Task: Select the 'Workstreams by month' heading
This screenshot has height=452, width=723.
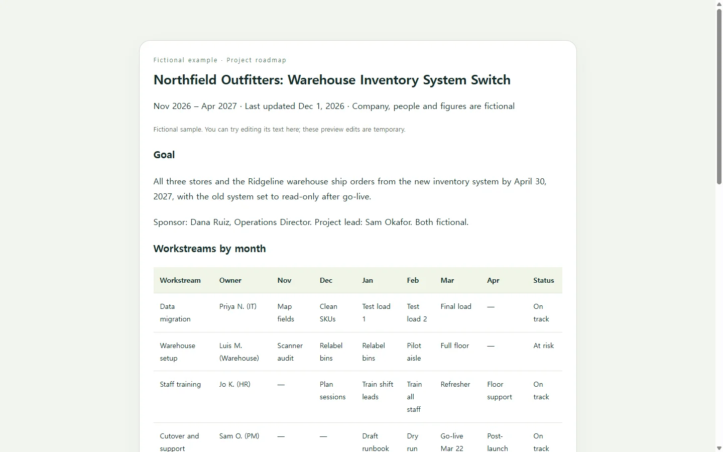Action: (210, 249)
